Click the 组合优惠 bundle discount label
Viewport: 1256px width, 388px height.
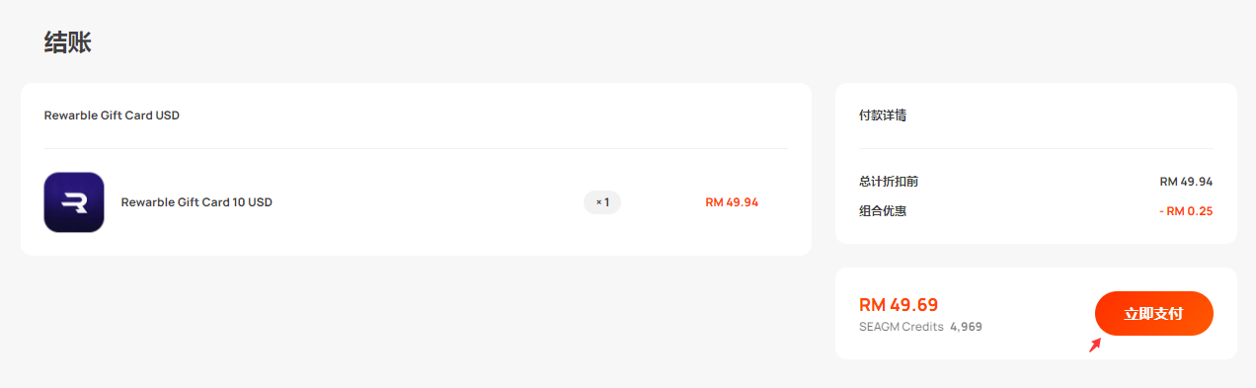(x=883, y=211)
